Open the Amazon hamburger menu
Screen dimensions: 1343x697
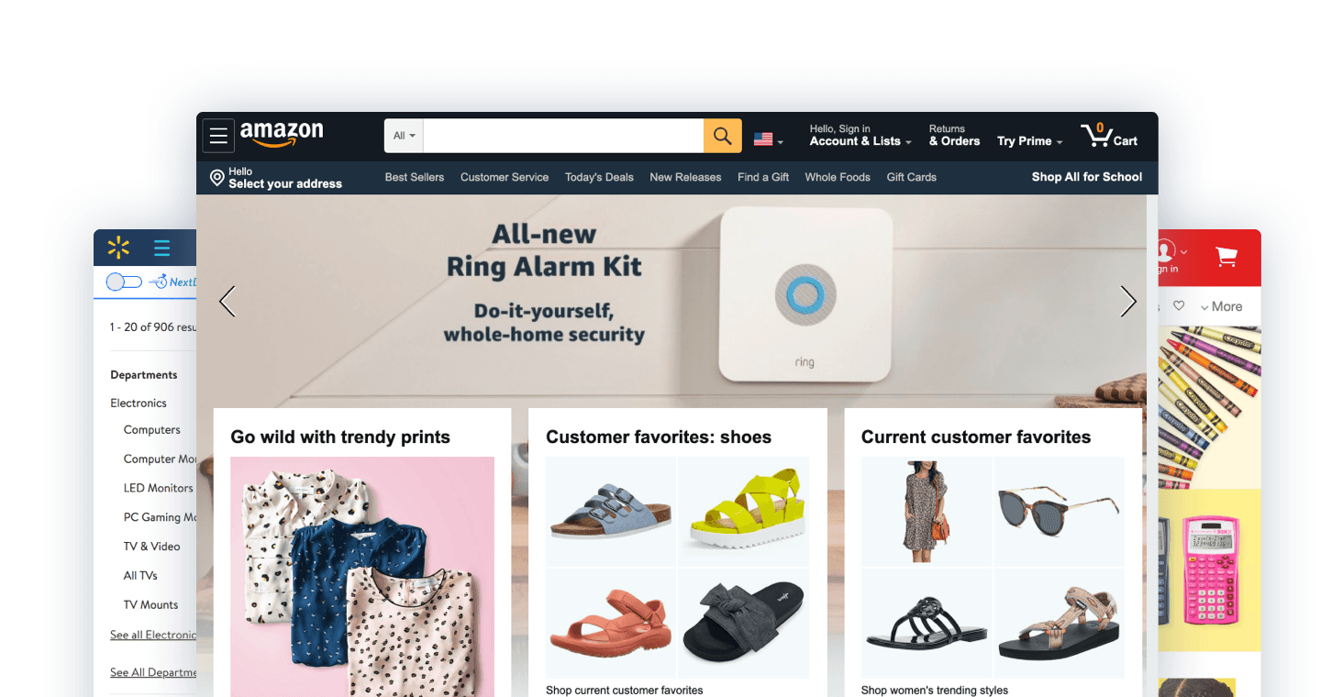click(218, 136)
